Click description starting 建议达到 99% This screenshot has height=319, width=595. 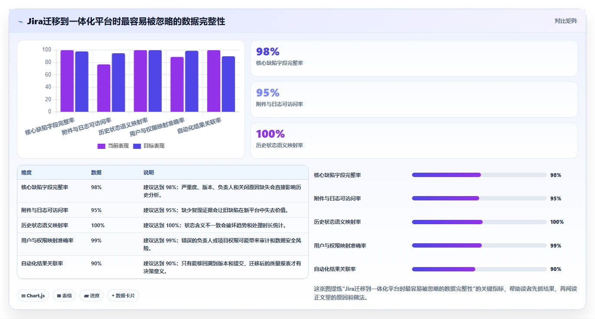point(222,245)
